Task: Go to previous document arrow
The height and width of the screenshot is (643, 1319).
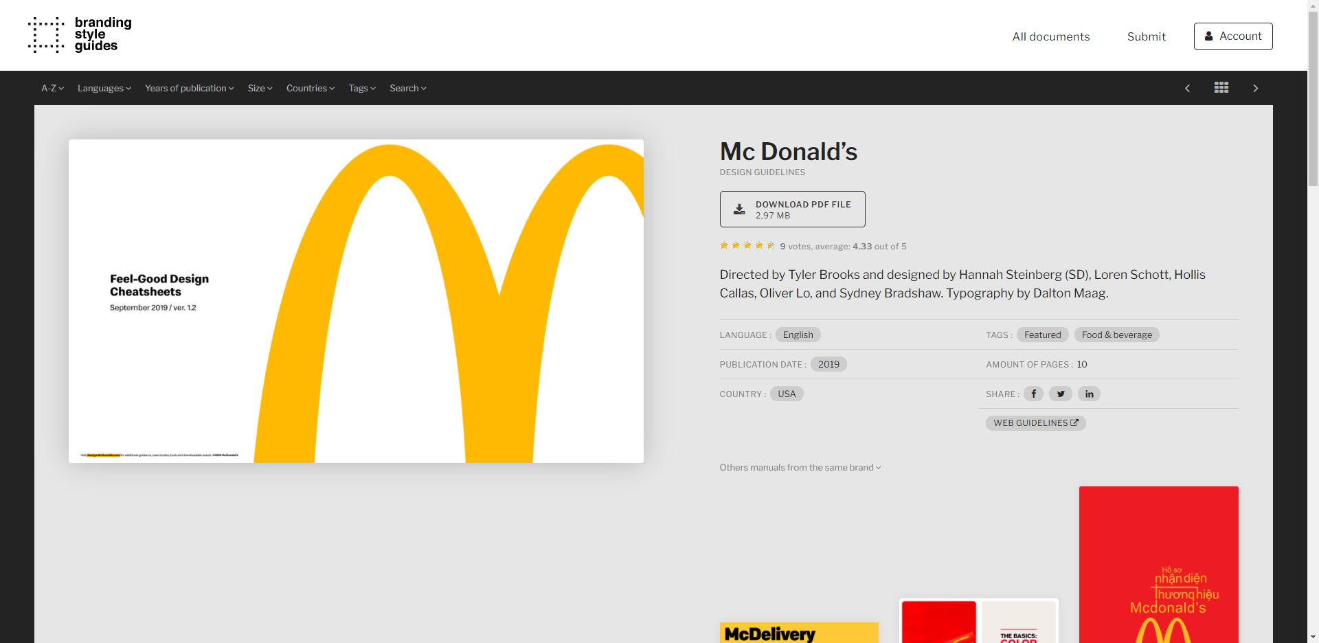Action: (1187, 88)
